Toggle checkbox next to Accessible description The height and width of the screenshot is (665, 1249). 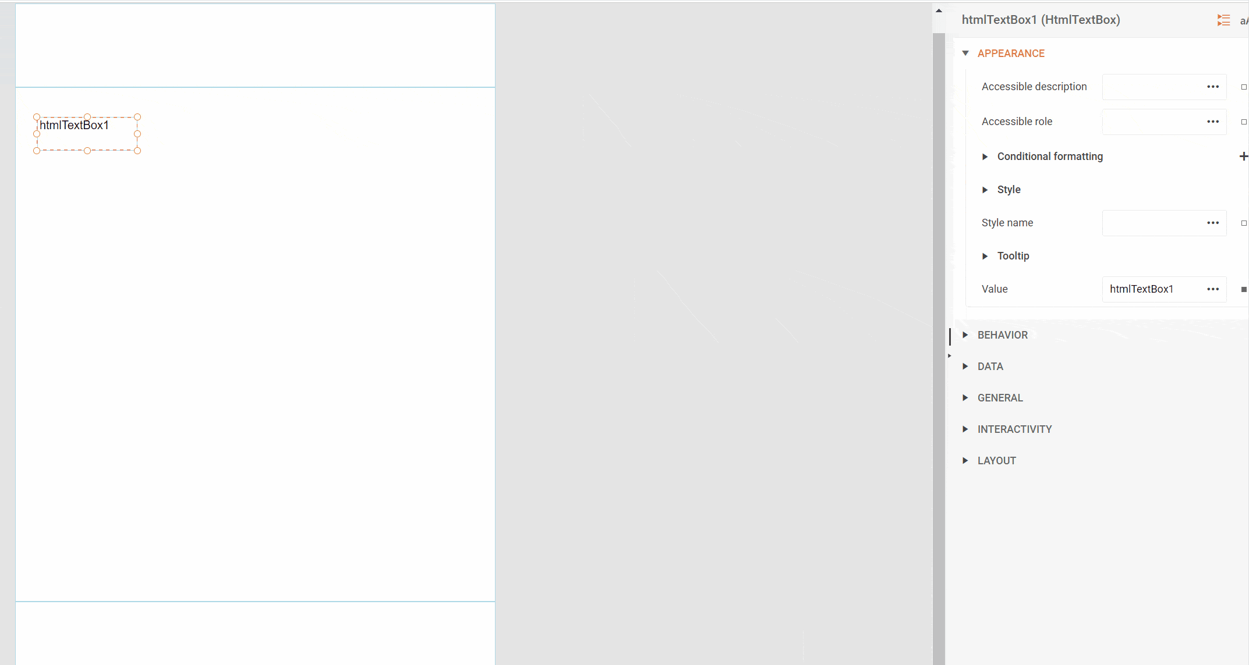pos(1243,87)
